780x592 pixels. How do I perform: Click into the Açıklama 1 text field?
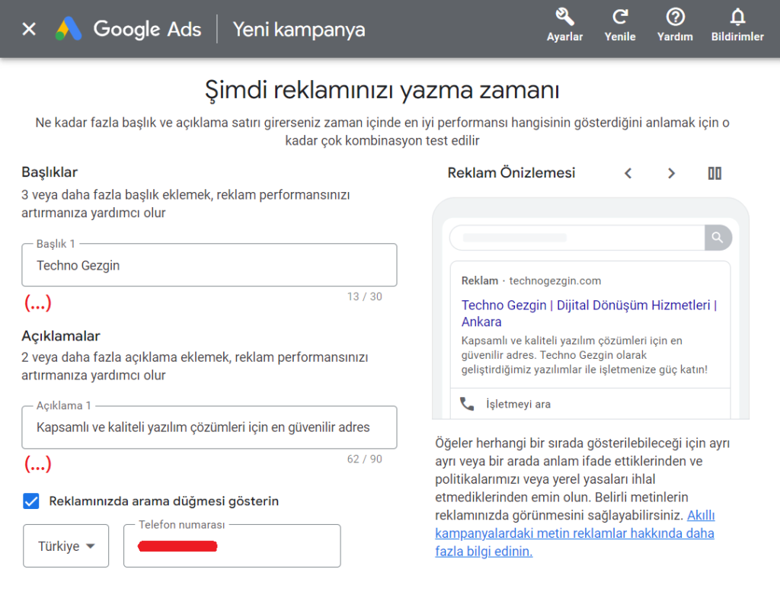pos(209,427)
